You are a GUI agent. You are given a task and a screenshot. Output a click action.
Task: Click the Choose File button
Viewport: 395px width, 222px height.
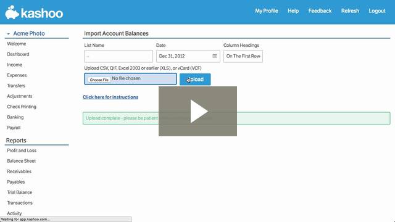99,80
